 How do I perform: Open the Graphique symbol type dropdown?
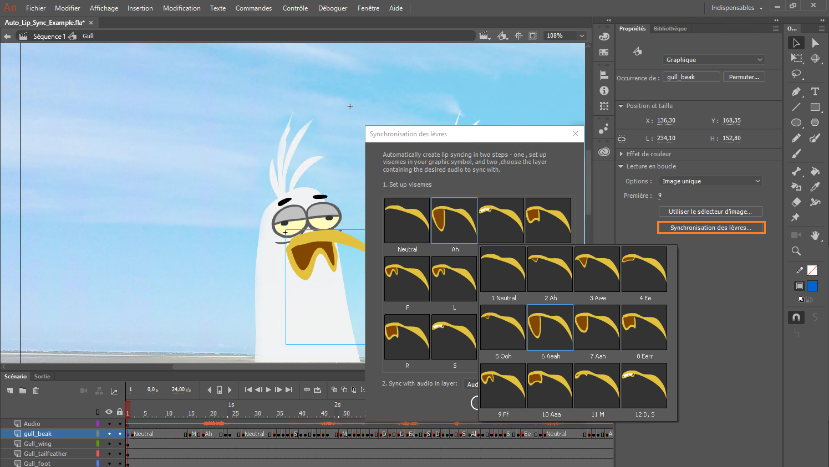coord(714,60)
